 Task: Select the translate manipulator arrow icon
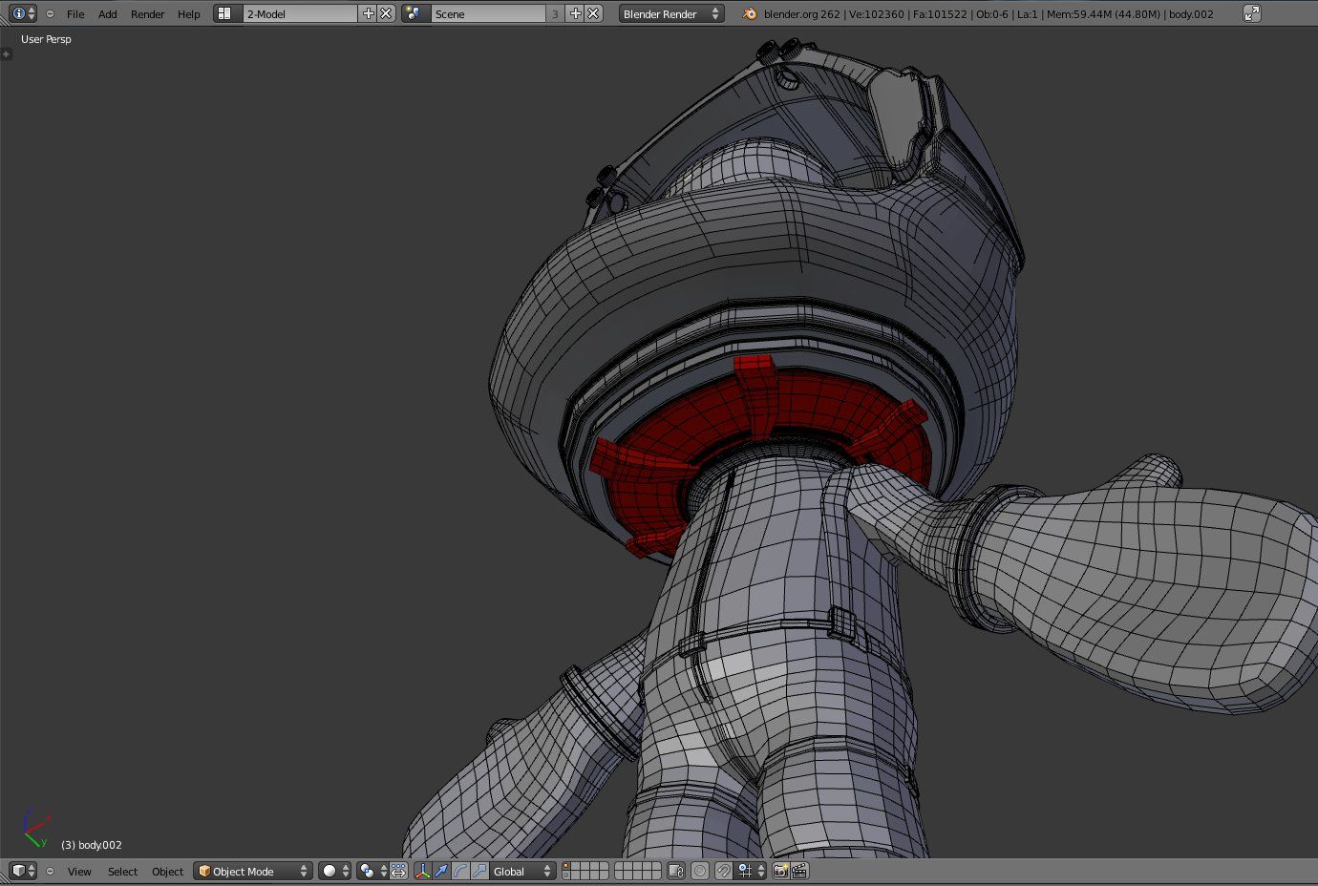coord(442,871)
